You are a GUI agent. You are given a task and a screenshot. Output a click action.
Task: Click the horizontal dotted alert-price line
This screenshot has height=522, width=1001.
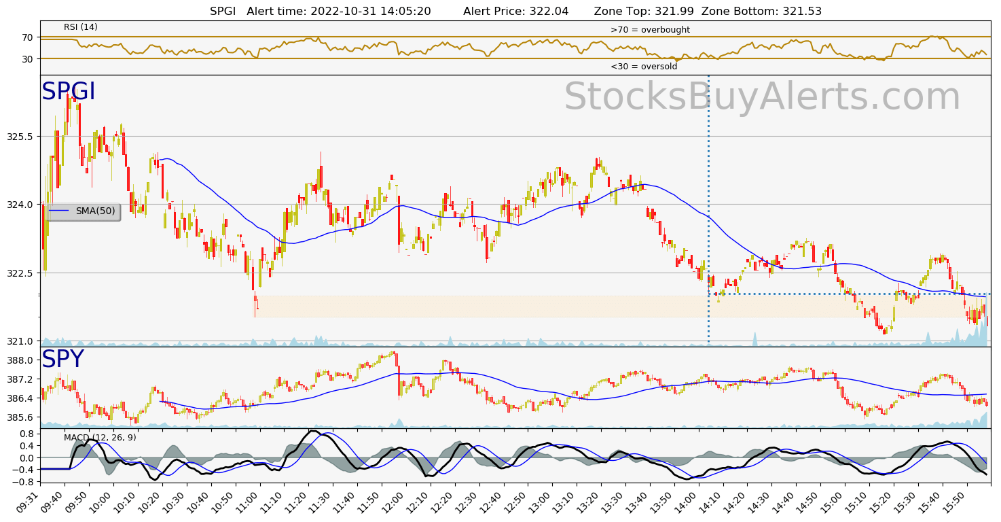(x=850, y=294)
